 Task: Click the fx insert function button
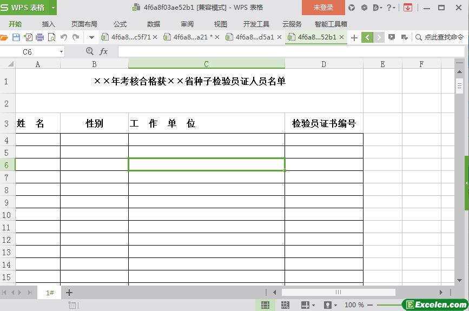pyautogui.click(x=103, y=52)
